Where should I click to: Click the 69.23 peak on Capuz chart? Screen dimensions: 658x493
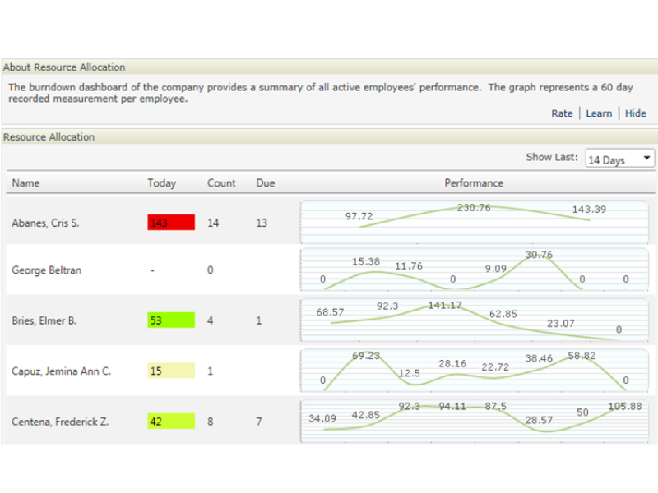[x=366, y=356]
